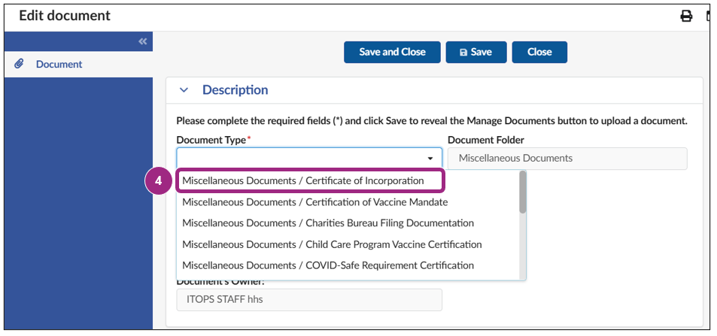Toggle the Document Type dropdown arrow
Screen dimensions: 717x336
click(x=430, y=159)
